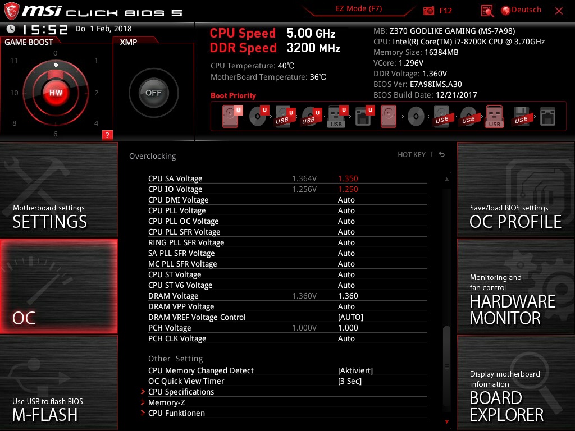Open HARDWARE MONITOR fan control
This screenshot has width=575, height=431.
[516, 286]
